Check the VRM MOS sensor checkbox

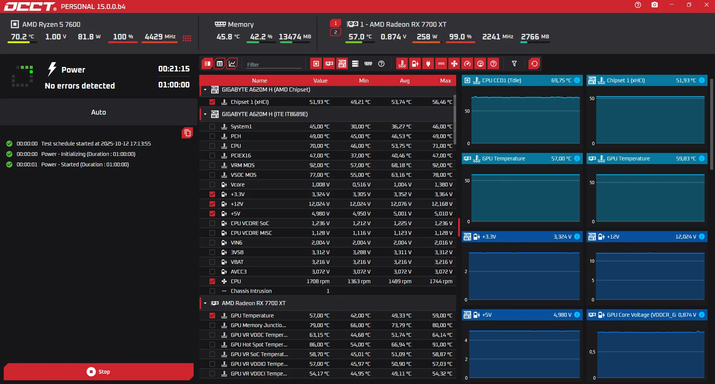point(212,165)
